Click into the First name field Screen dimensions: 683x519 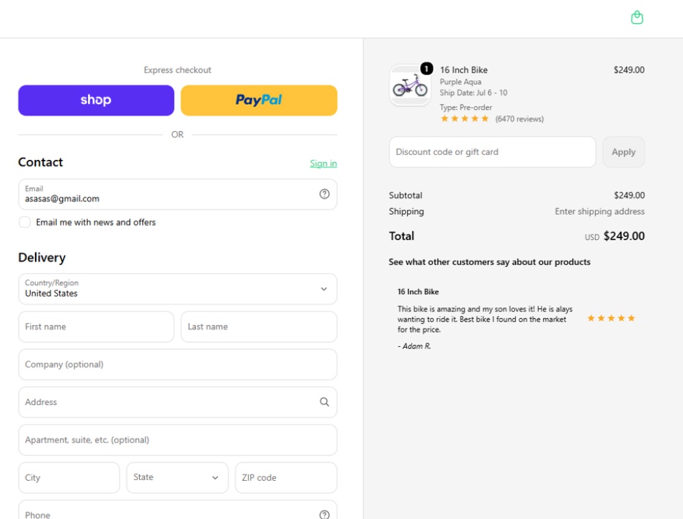tap(96, 326)
